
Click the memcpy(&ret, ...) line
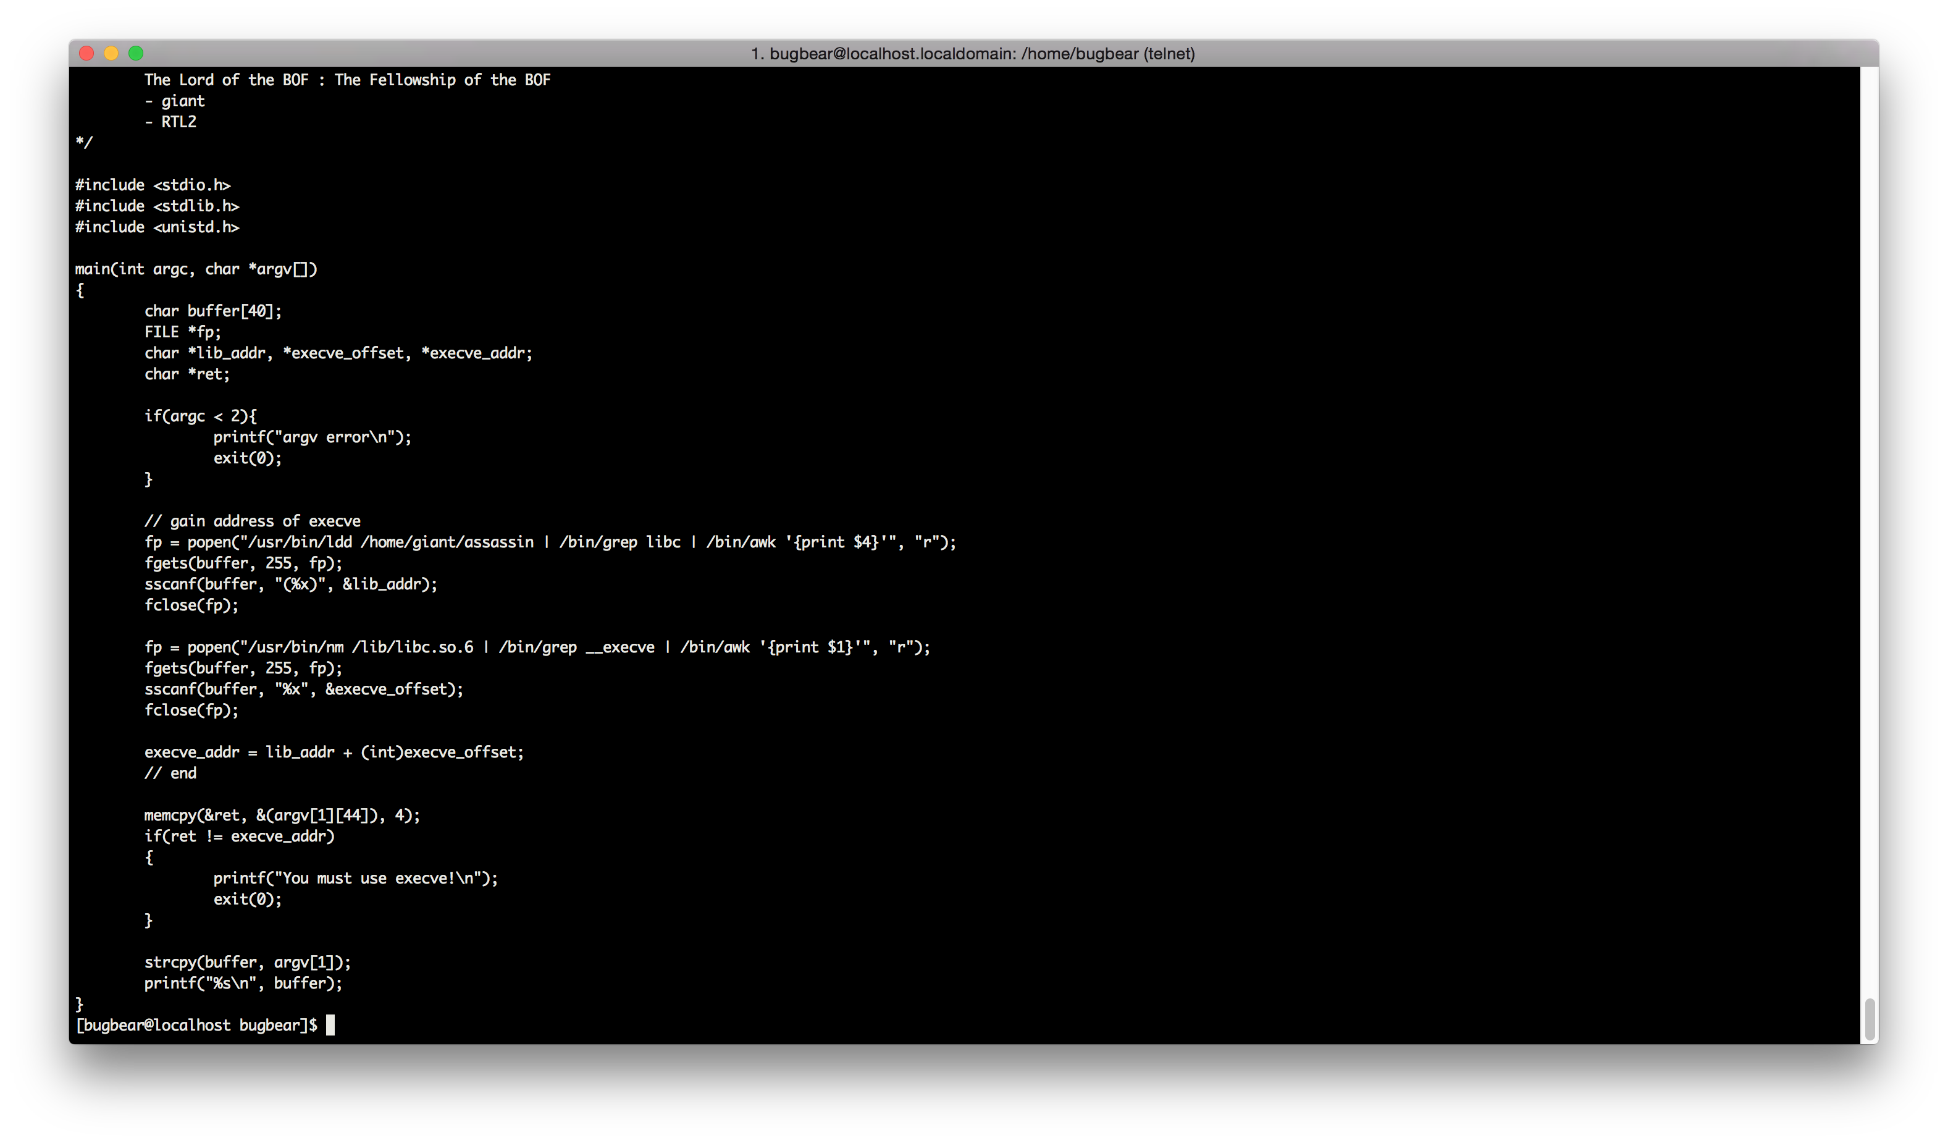pyautogui.click(x=282, y=815)
